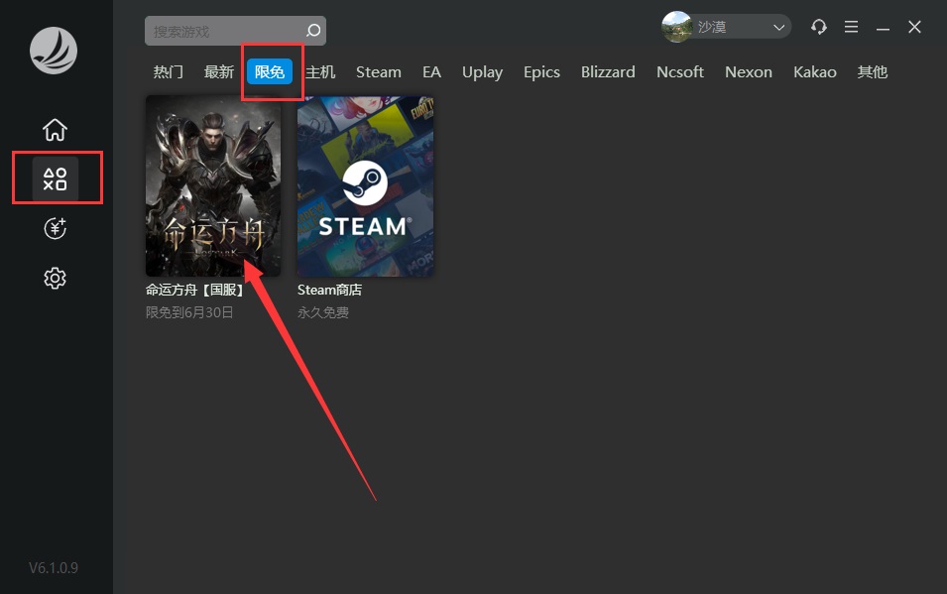Screen dimensions: 947x594
Task: Open the hamburger menu icon
Action: pyautogui.click(x=851, y=27)
